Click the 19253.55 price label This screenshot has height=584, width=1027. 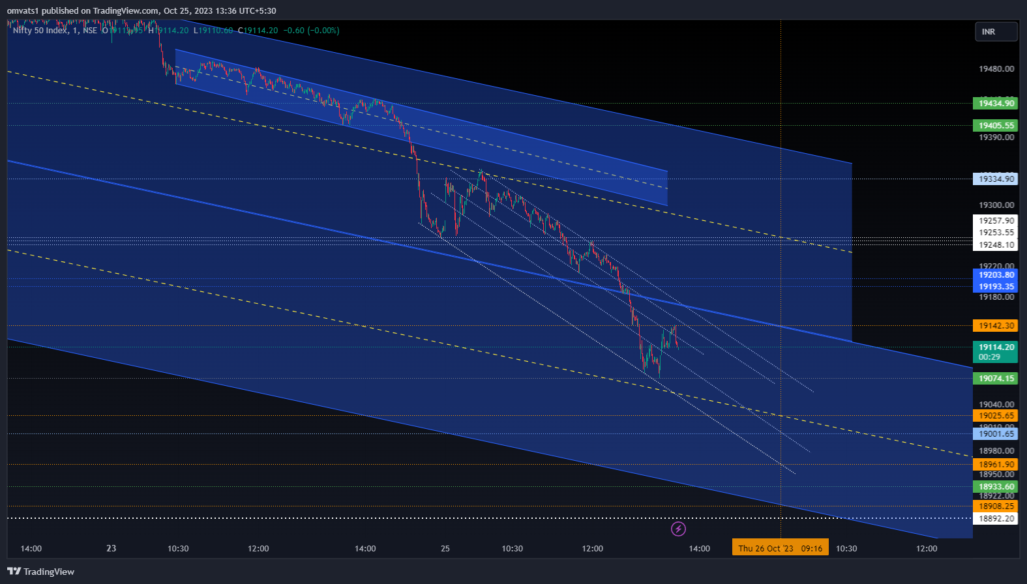(x=995, y=233)
